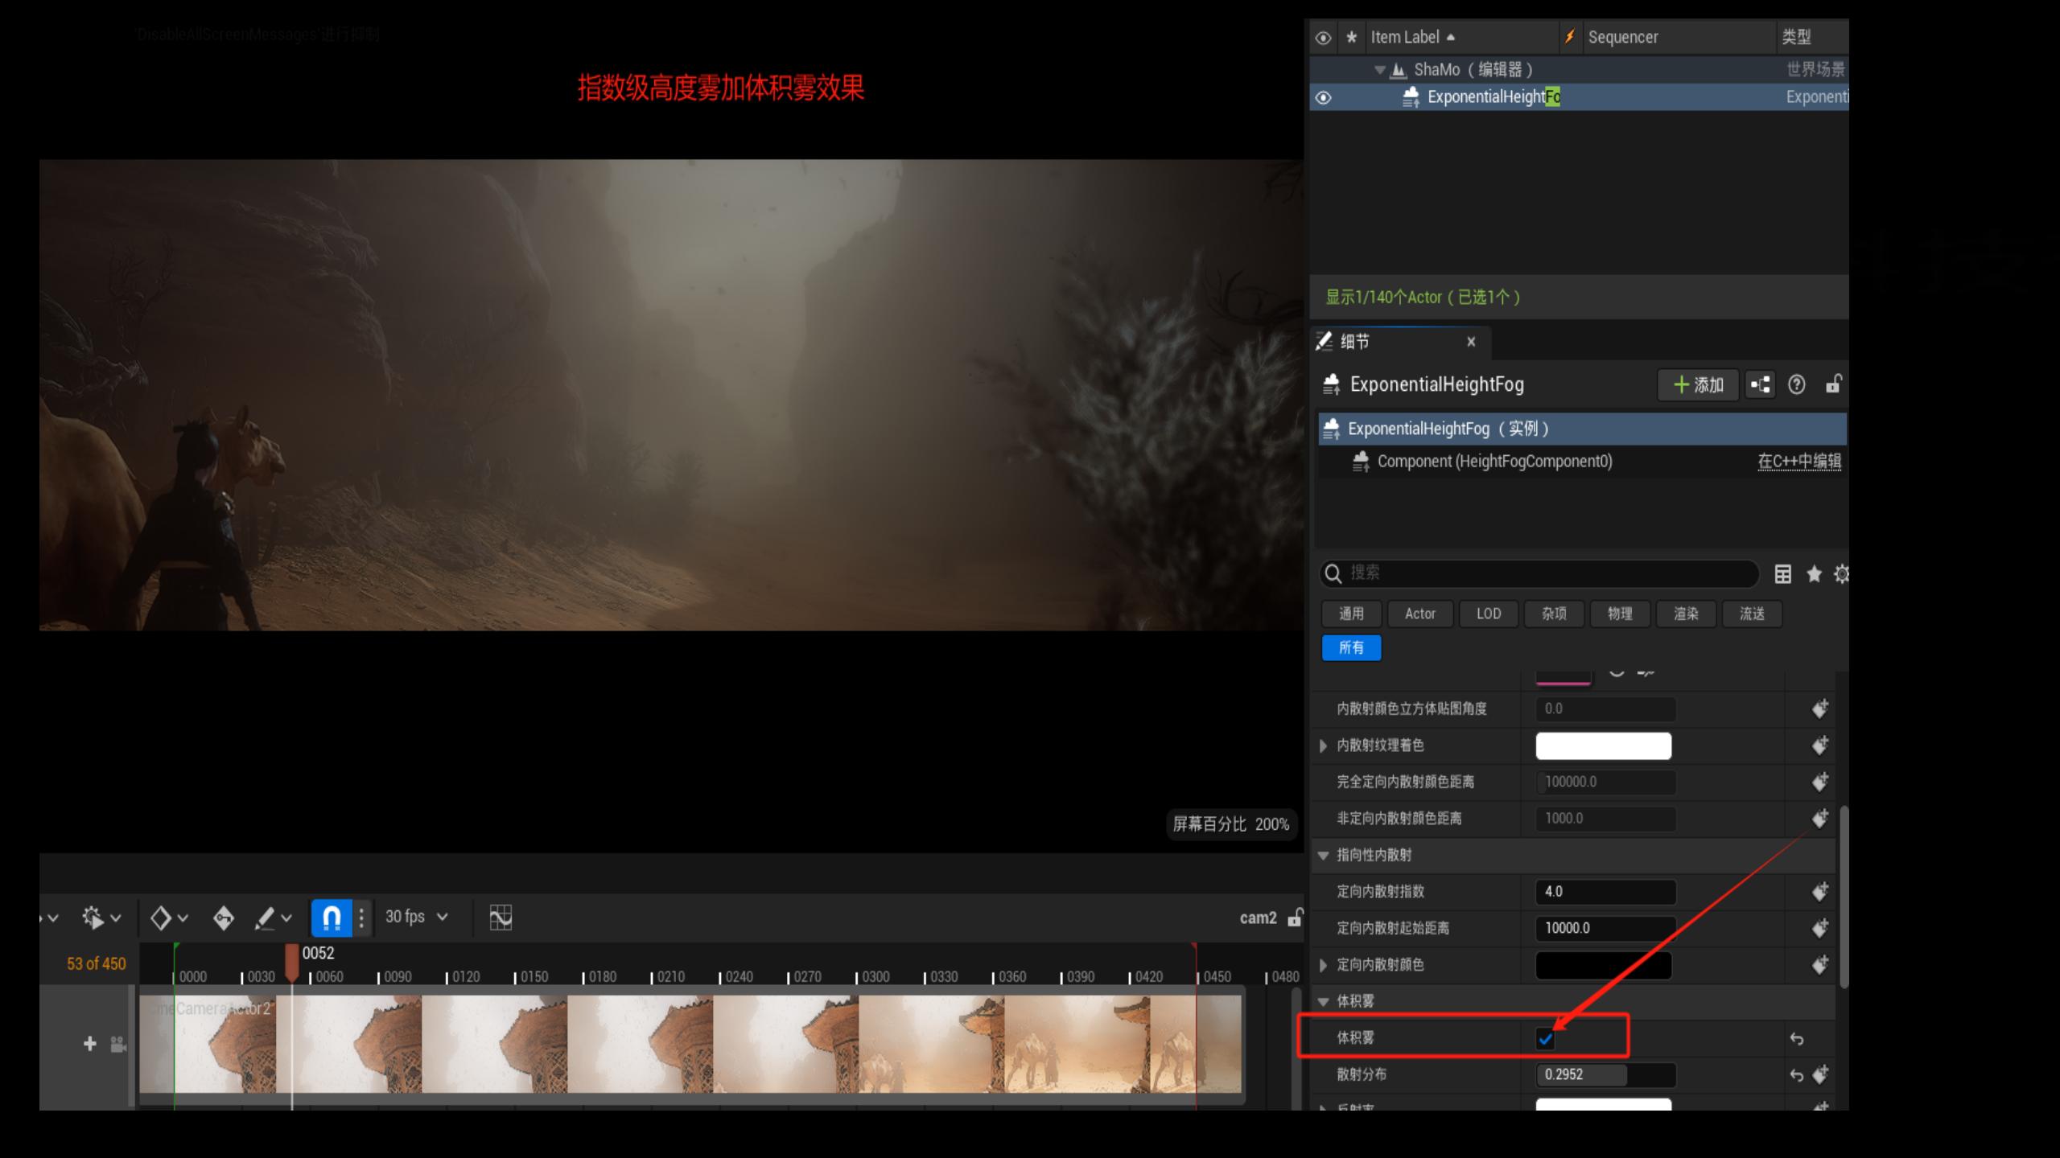Toggle favorites star filter in Details
Screen dimensions: 2060x1158
[x=1814, y=574]
